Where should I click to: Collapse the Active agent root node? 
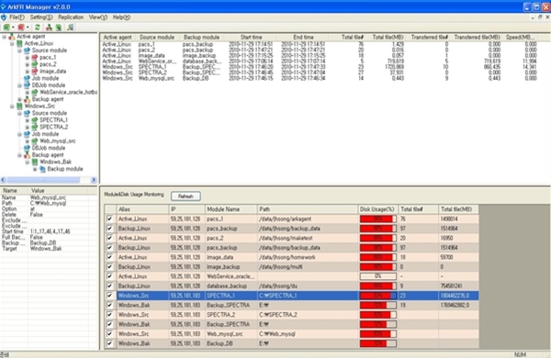[5, 37]
